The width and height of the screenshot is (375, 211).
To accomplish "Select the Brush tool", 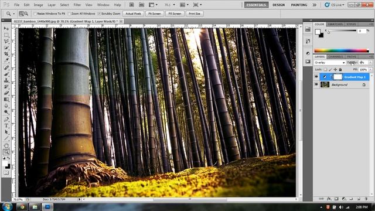I will (6, 74).
